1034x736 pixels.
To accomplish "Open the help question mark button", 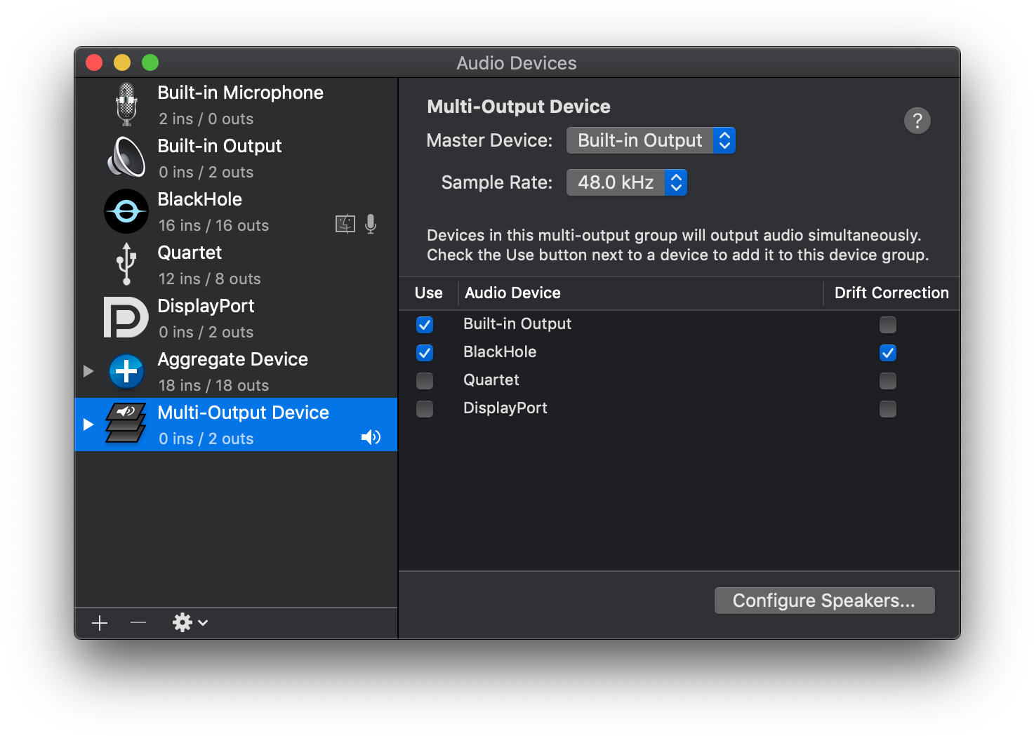I will click(917, 121).
